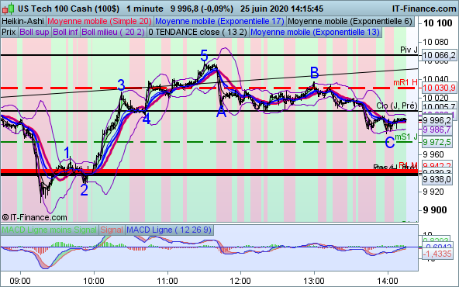Click the -1,4335 MACD value tag
Viewport: 459px width, 287px height.
coord(437,254)
